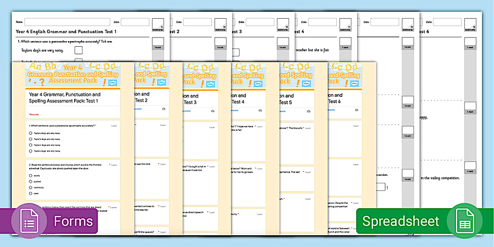Click the blue 'accounts' link on Test 2 form

pyautogui.click(x=137, y=109)
